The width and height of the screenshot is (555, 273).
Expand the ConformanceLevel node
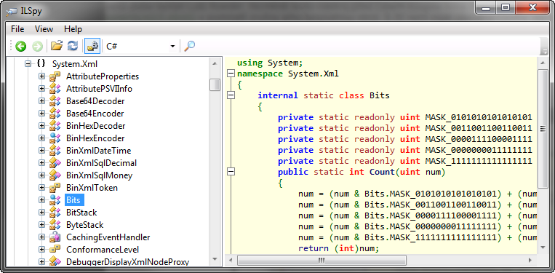[x=41, y=250]
